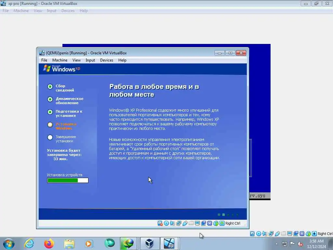333x250 pixels.
Task: Click the Windows XP logo banner
Action: click(x=61, y=69)
